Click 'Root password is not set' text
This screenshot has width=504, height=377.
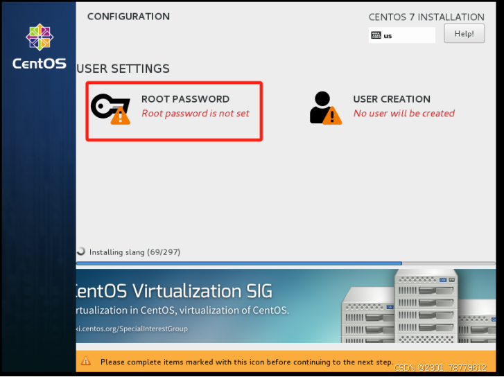[x=195, y=114]
